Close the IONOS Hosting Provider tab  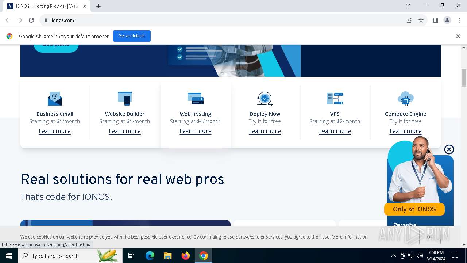pyautogui.click(x=85, y=6)
